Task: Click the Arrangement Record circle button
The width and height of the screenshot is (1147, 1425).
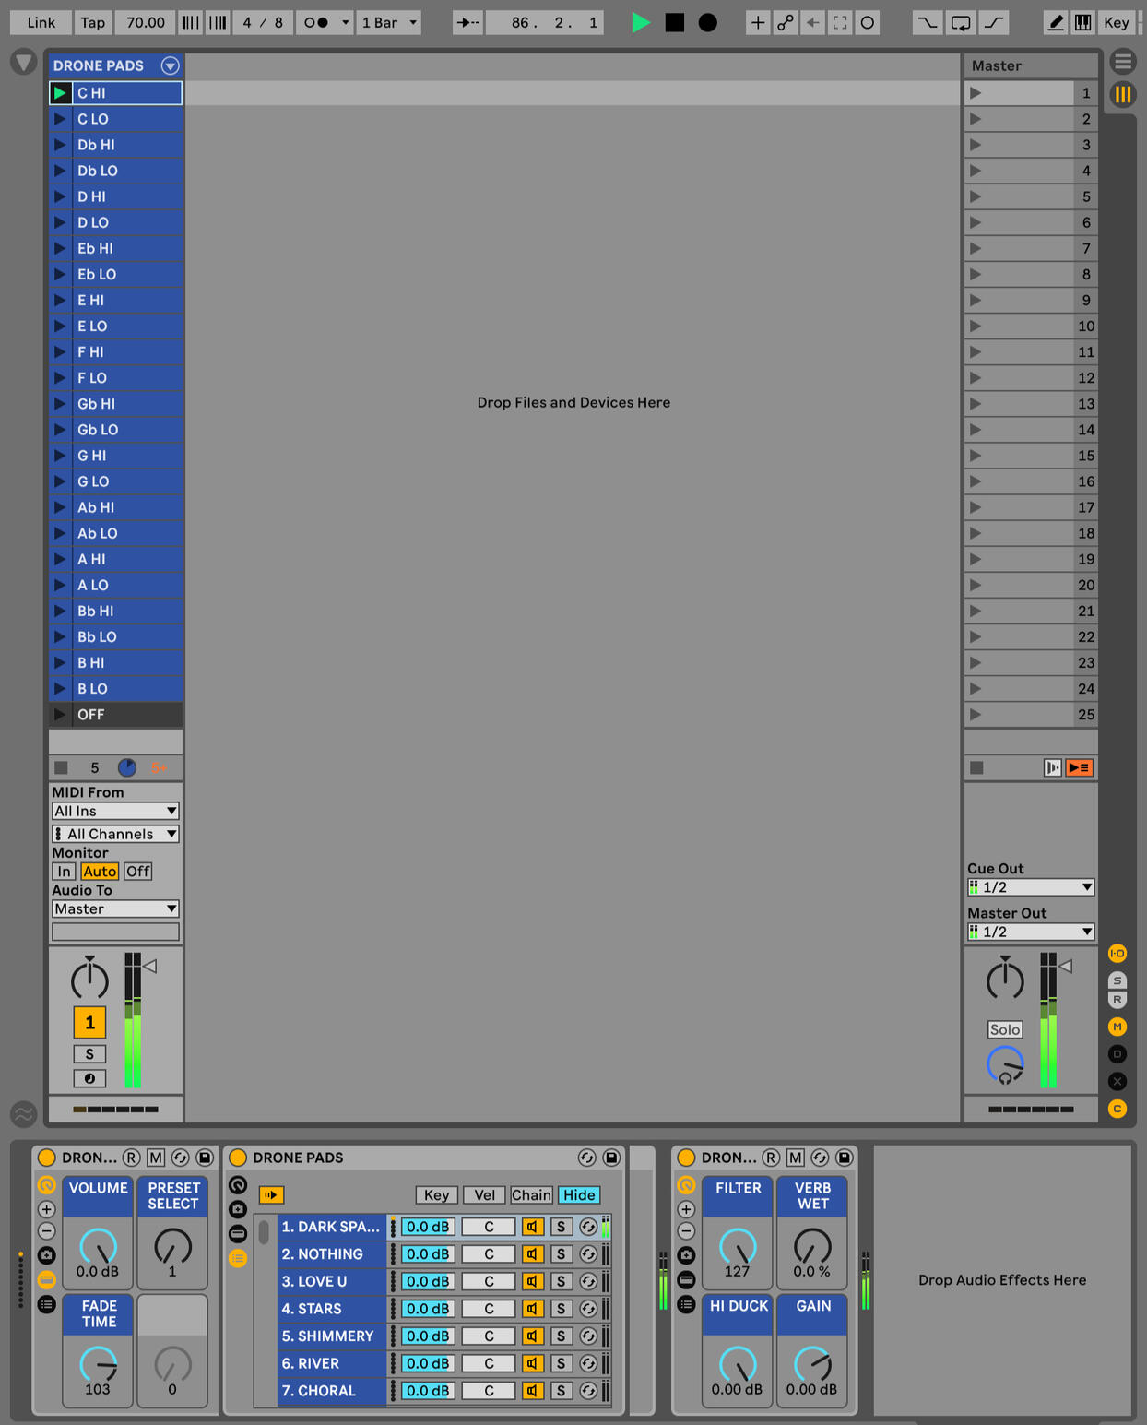Action: [707, 22]
